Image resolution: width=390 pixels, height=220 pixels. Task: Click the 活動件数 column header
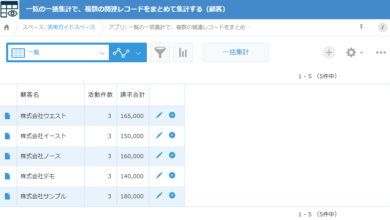tap(101, 95)
